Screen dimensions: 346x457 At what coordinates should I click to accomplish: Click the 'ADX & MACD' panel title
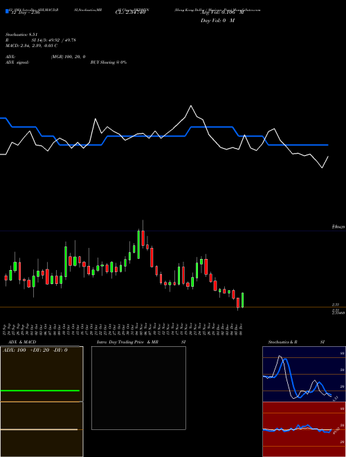click(x=22, y=342)
